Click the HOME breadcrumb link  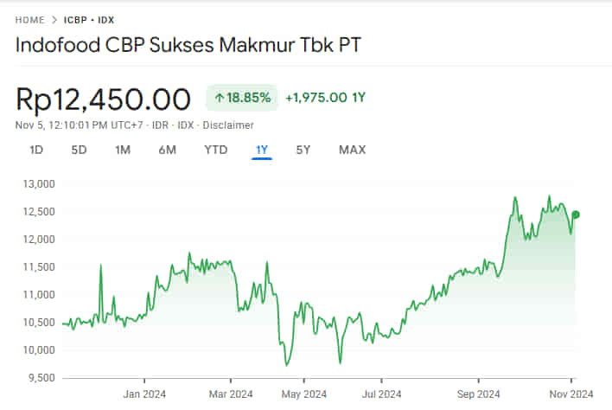30,19
